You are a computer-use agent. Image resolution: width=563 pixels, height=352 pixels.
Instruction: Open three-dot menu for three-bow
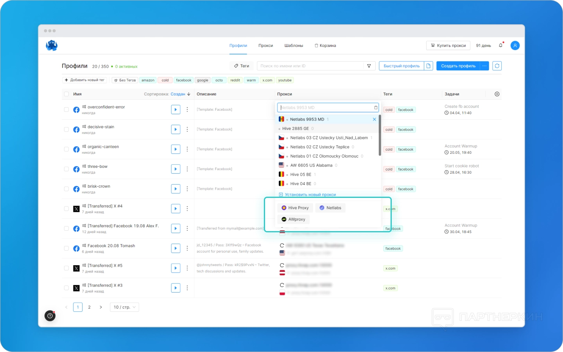pyautogui.click(x=187, y=169)
